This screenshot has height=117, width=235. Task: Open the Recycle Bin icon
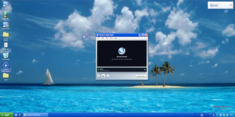tap(6, 56)
